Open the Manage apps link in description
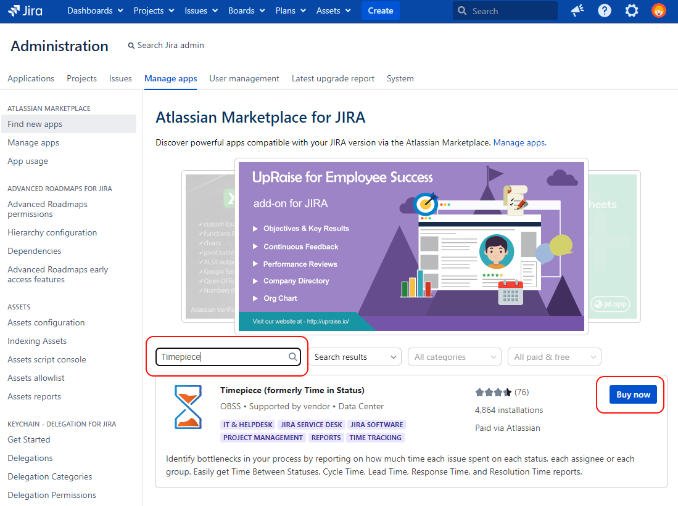The width and height of the screenshot is (678, 506). [519, 142]
